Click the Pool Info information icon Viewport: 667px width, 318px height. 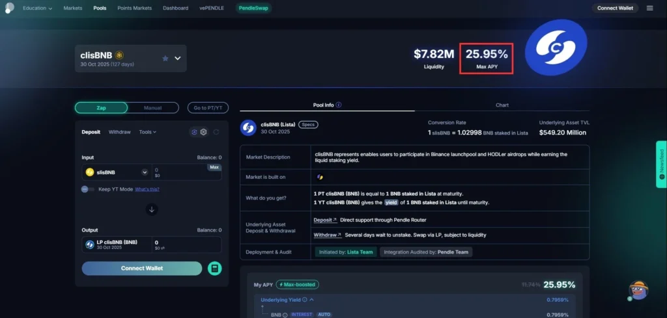click(x=339, y=105)
